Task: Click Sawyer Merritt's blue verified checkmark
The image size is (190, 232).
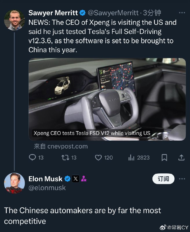Action: tap(83, 13)
